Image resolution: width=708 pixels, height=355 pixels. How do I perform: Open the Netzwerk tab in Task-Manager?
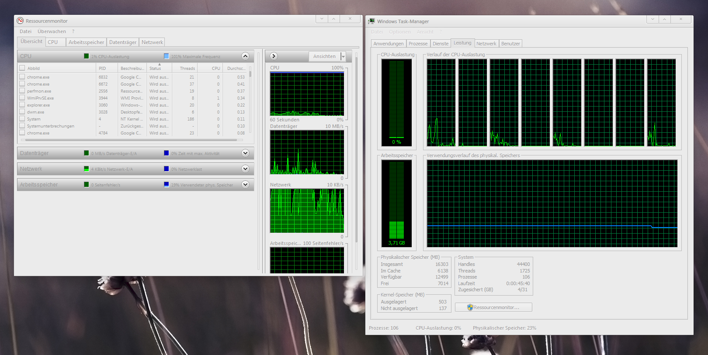486,44
